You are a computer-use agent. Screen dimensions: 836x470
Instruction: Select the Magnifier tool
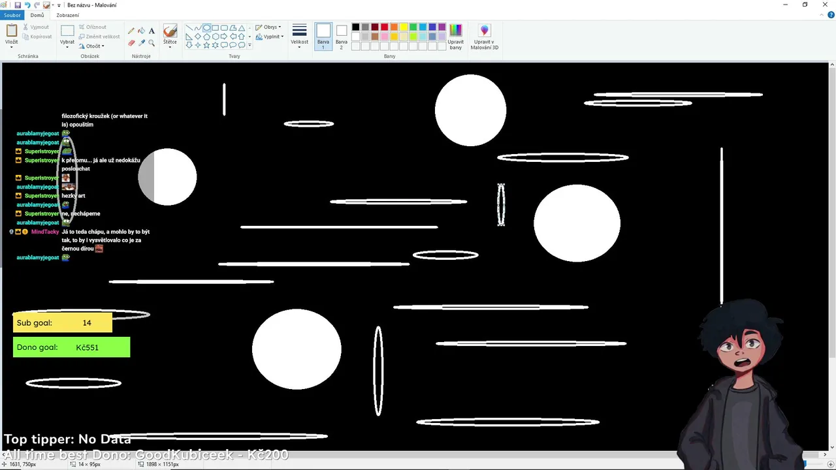click(152, 43)
